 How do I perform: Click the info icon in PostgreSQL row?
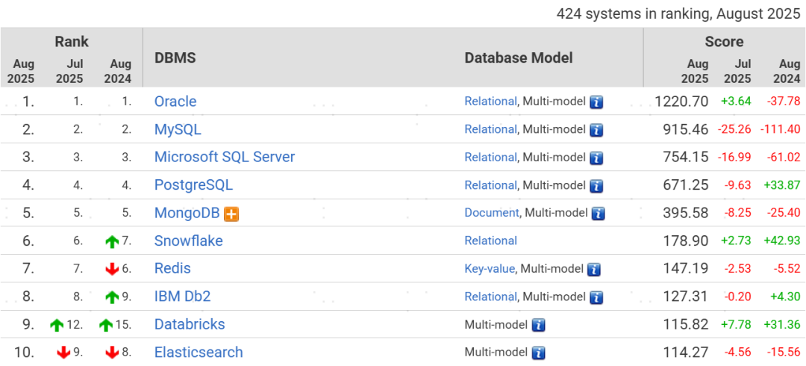click(596, 186)
